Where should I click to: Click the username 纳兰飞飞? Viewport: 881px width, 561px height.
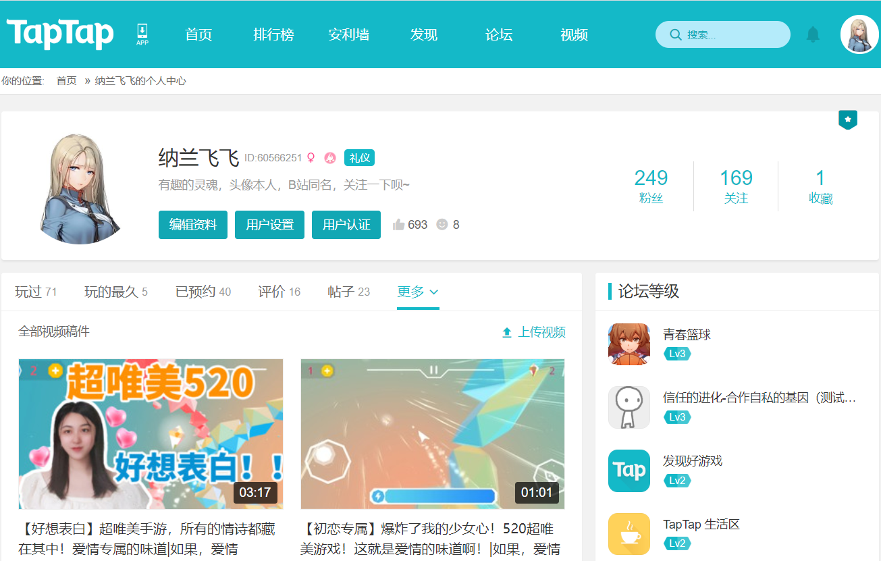coord(198,158)
